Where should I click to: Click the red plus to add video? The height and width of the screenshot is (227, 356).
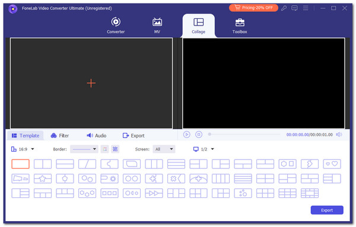click(x=91, y=83)
